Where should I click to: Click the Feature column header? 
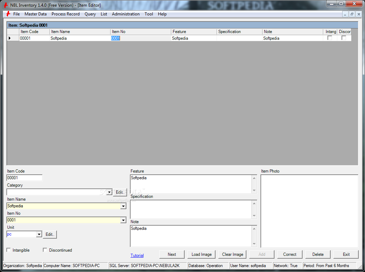pos(194,32)
